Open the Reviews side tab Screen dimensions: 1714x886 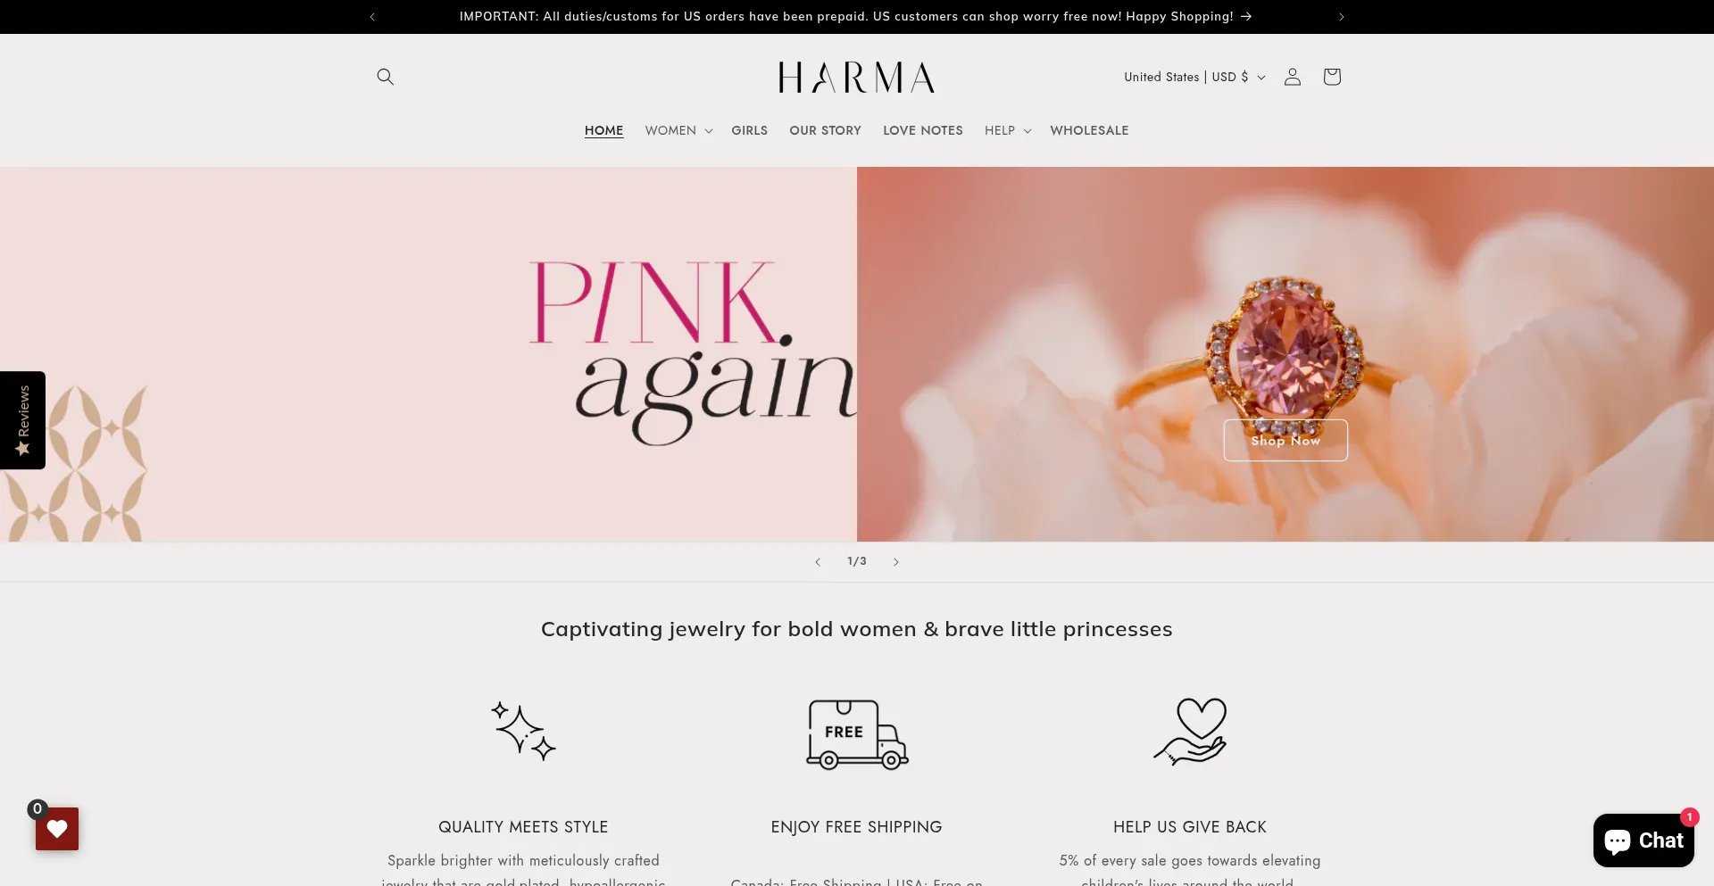coord(22,420)
